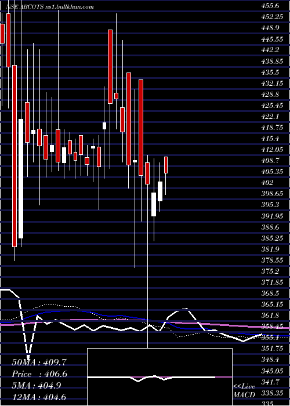Click the NSE ABCOTS ns1.bullkhan.com chart title
This screenshot has height=406, width=290.
click(x=49, y=7)
